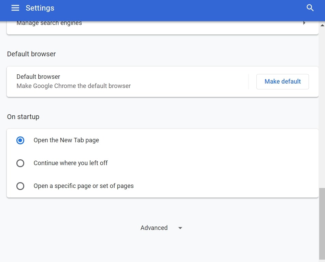Click the Default browser section heading
This screenshot has height=262, width=325.
[x=31, y=54]
